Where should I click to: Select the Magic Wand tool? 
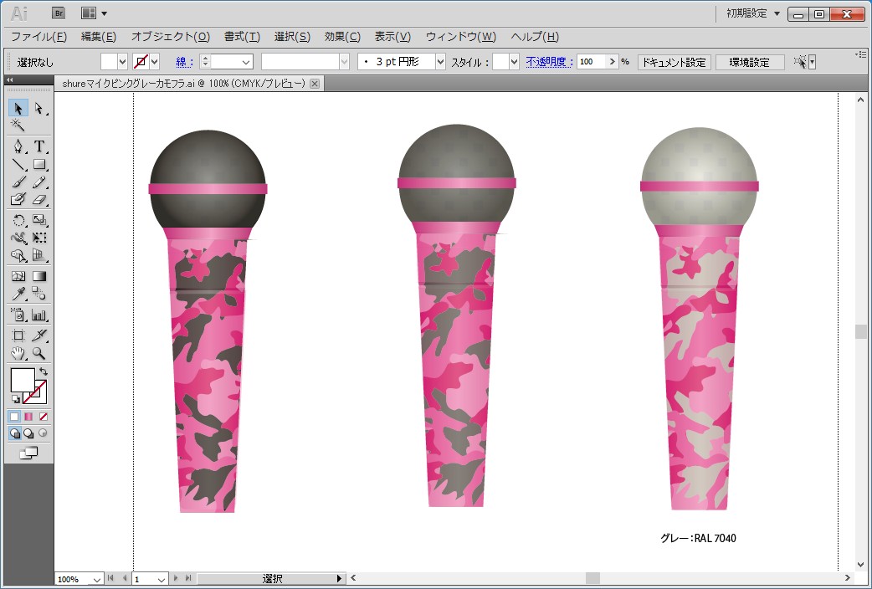click(x=18, y=125)
